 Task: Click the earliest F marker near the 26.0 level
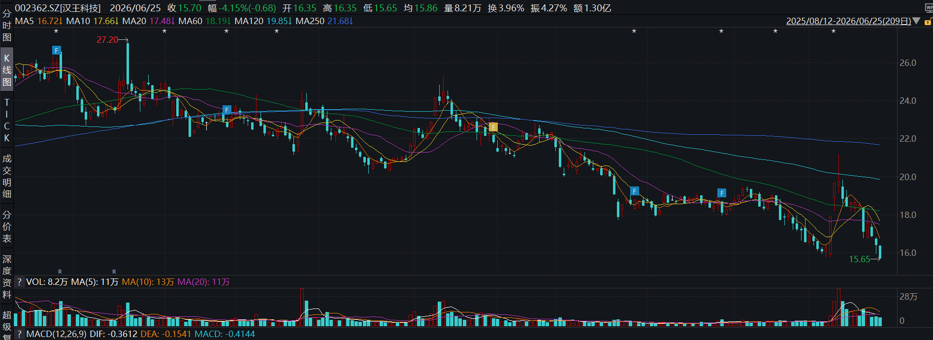pyautogui.click(x=57, y=50)
